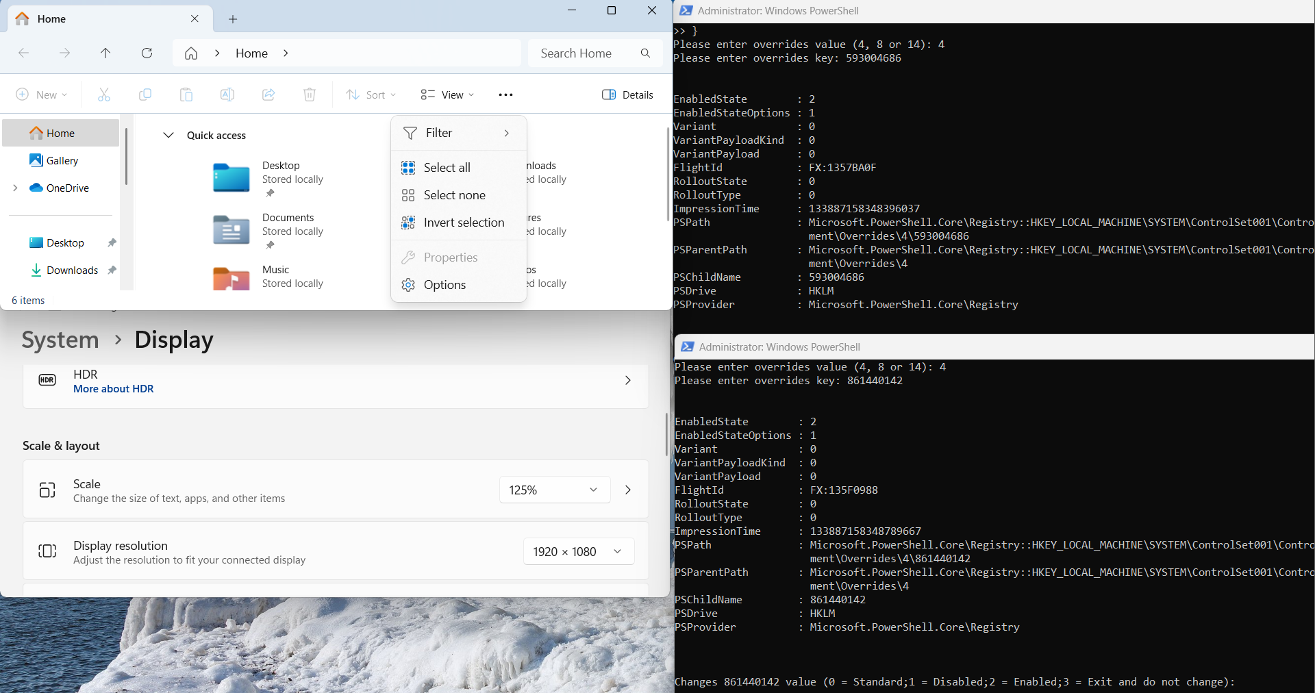The image size is (1315, 693).
Task: Refresh the Home folder view
Action: click(x=147, y=53)
